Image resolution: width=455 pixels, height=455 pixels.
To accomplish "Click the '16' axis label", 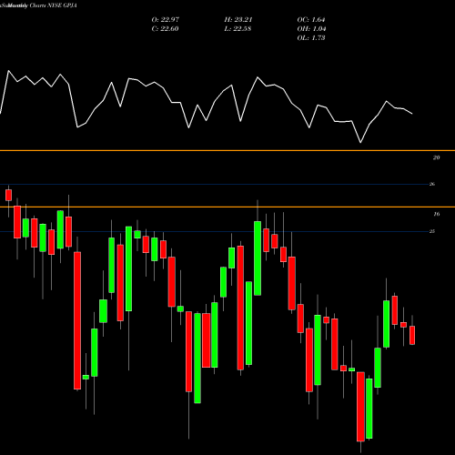I will pos(436,214).
